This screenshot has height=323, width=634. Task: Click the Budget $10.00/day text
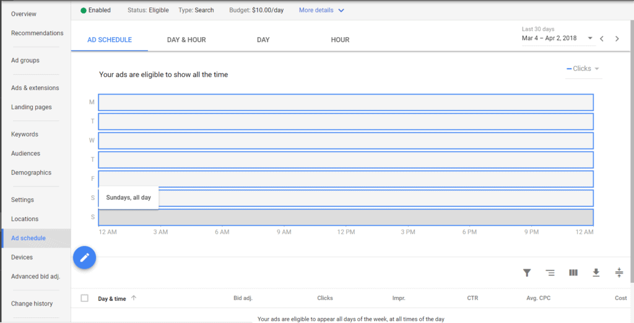pyautogui.click(x=256, y=10)
